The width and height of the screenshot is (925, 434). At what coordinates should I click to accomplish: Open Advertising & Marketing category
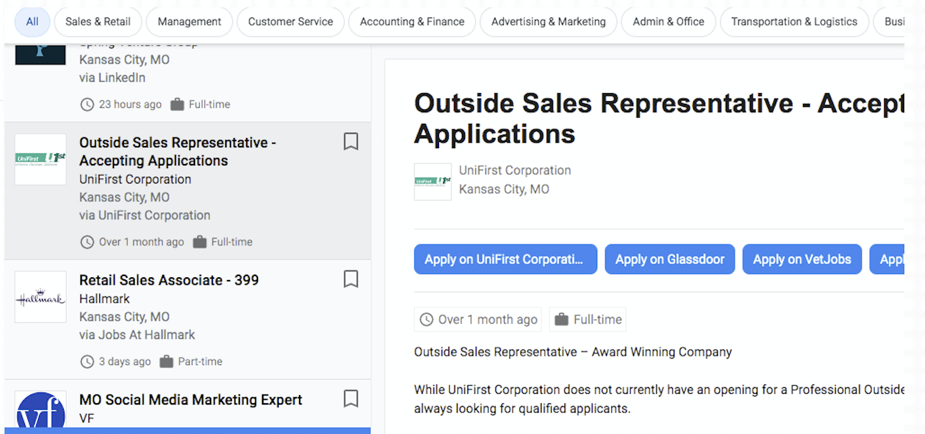tap(548, 21)
